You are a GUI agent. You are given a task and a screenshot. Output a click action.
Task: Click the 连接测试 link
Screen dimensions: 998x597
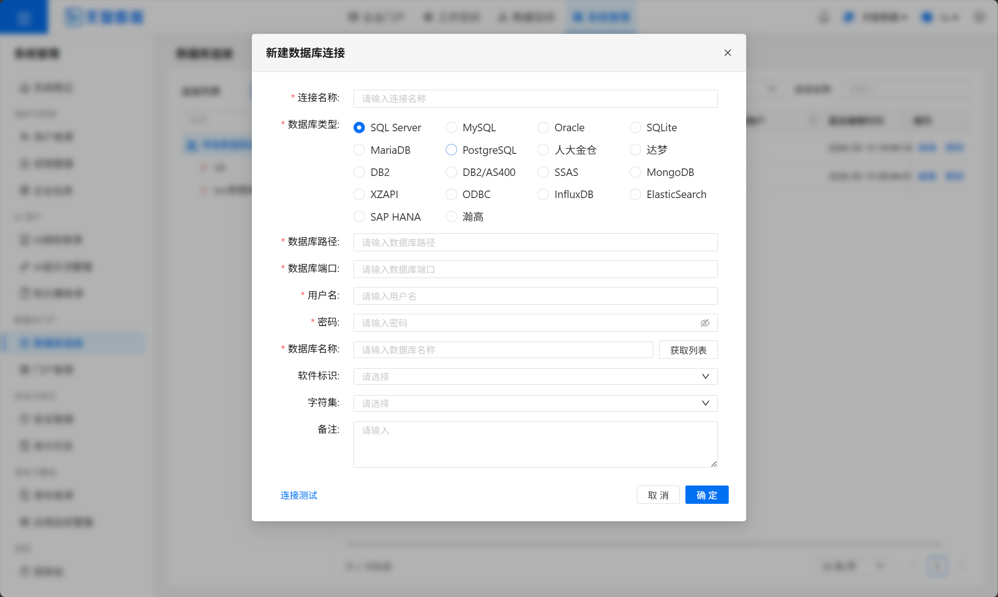pyautogui.click(x=299, y=495)
